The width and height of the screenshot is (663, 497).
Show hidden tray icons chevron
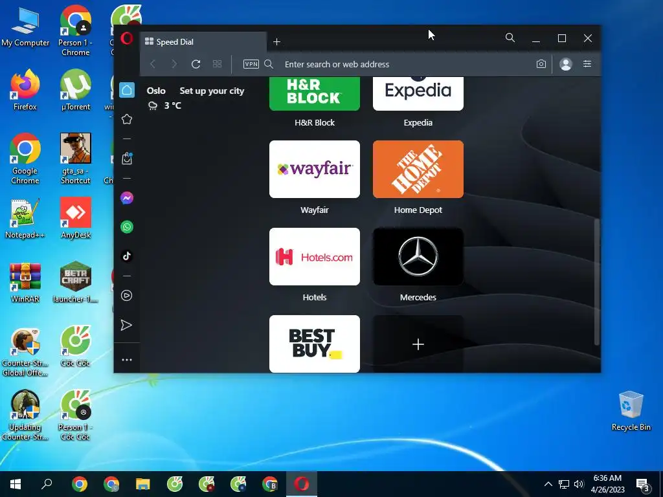[548, 484]
